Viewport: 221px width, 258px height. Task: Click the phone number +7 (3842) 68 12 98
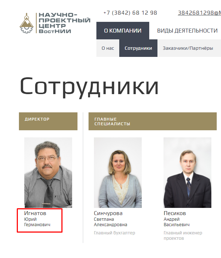(x=130, y=13)
